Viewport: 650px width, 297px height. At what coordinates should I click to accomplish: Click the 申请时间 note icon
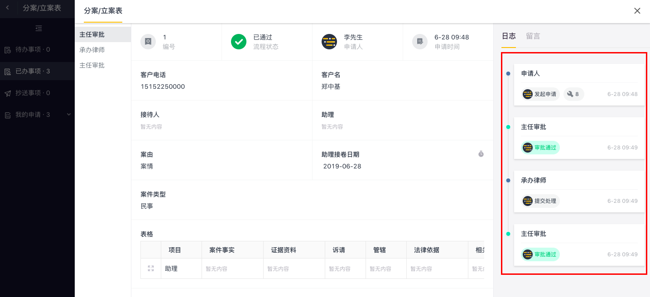419,42
